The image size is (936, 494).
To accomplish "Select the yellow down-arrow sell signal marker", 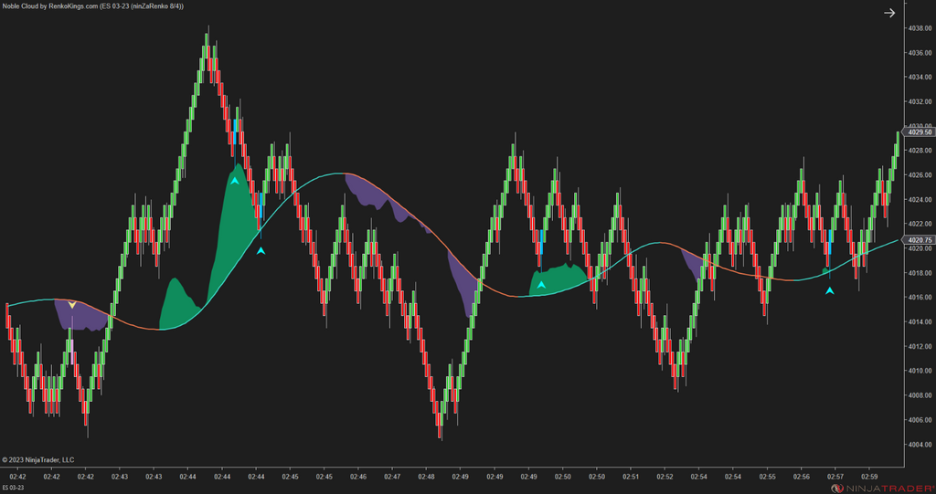I will (72, 305).
